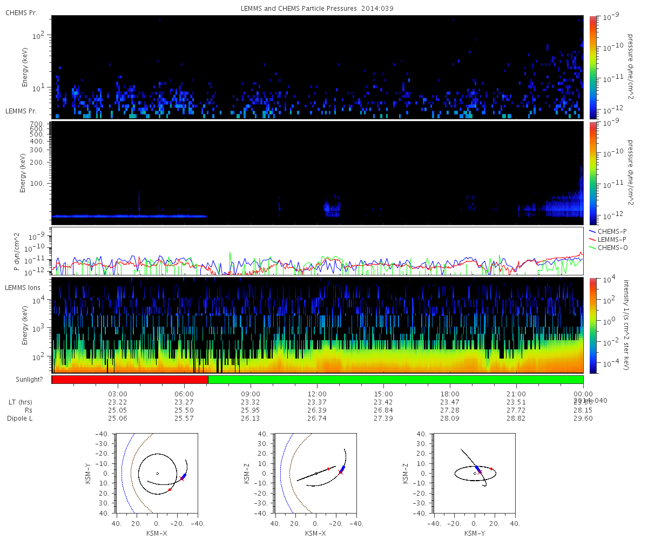
Task: Click the Sunlight? label
Action: click(x=25, y=380)
